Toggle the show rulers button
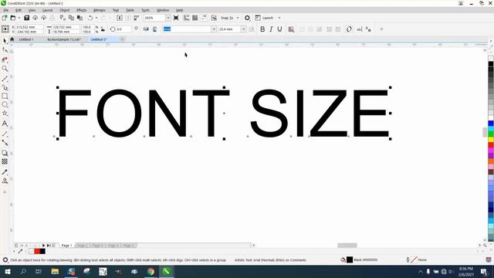 click(x=187, y=18)
